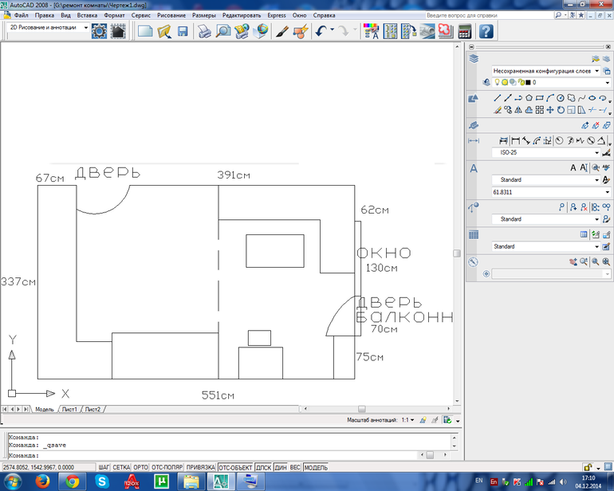Toggle ОРТО mode in the status bar
This screenshot has width=614, height=491.
pyautogui.click(x=141, y=467)
